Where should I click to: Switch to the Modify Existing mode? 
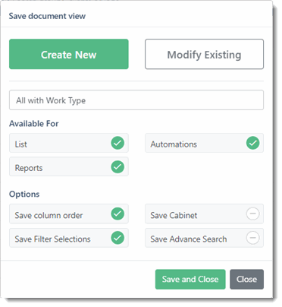204,54
